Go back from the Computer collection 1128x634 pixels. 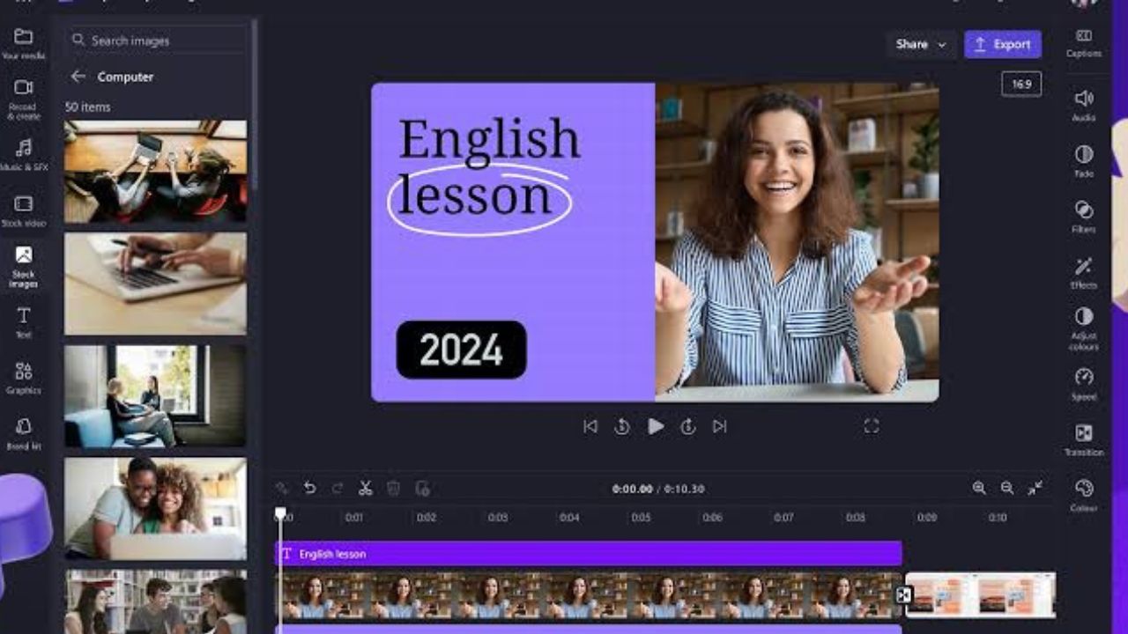tap(78, 77)
